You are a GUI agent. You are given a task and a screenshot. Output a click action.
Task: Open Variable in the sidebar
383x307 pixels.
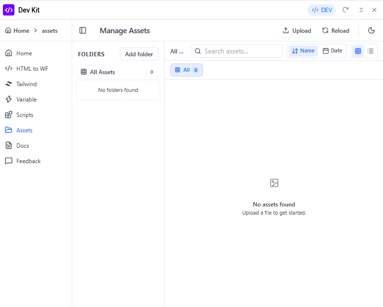[x=21, y=100]
